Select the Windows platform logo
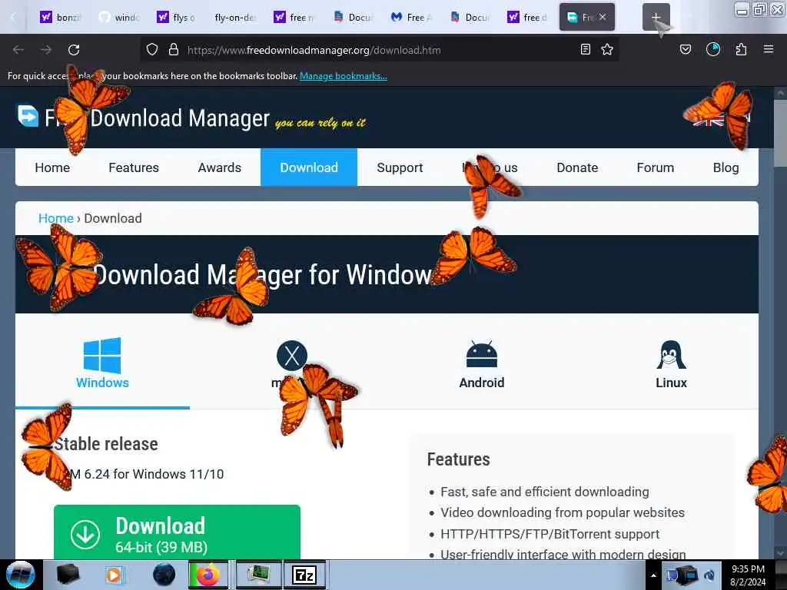Screen dimensions: 787x590 point(102,355)
